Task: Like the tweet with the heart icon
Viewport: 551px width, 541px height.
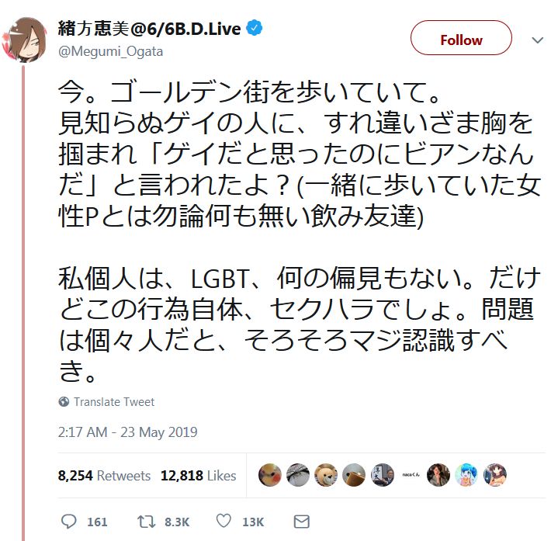Action: [224, 522]
